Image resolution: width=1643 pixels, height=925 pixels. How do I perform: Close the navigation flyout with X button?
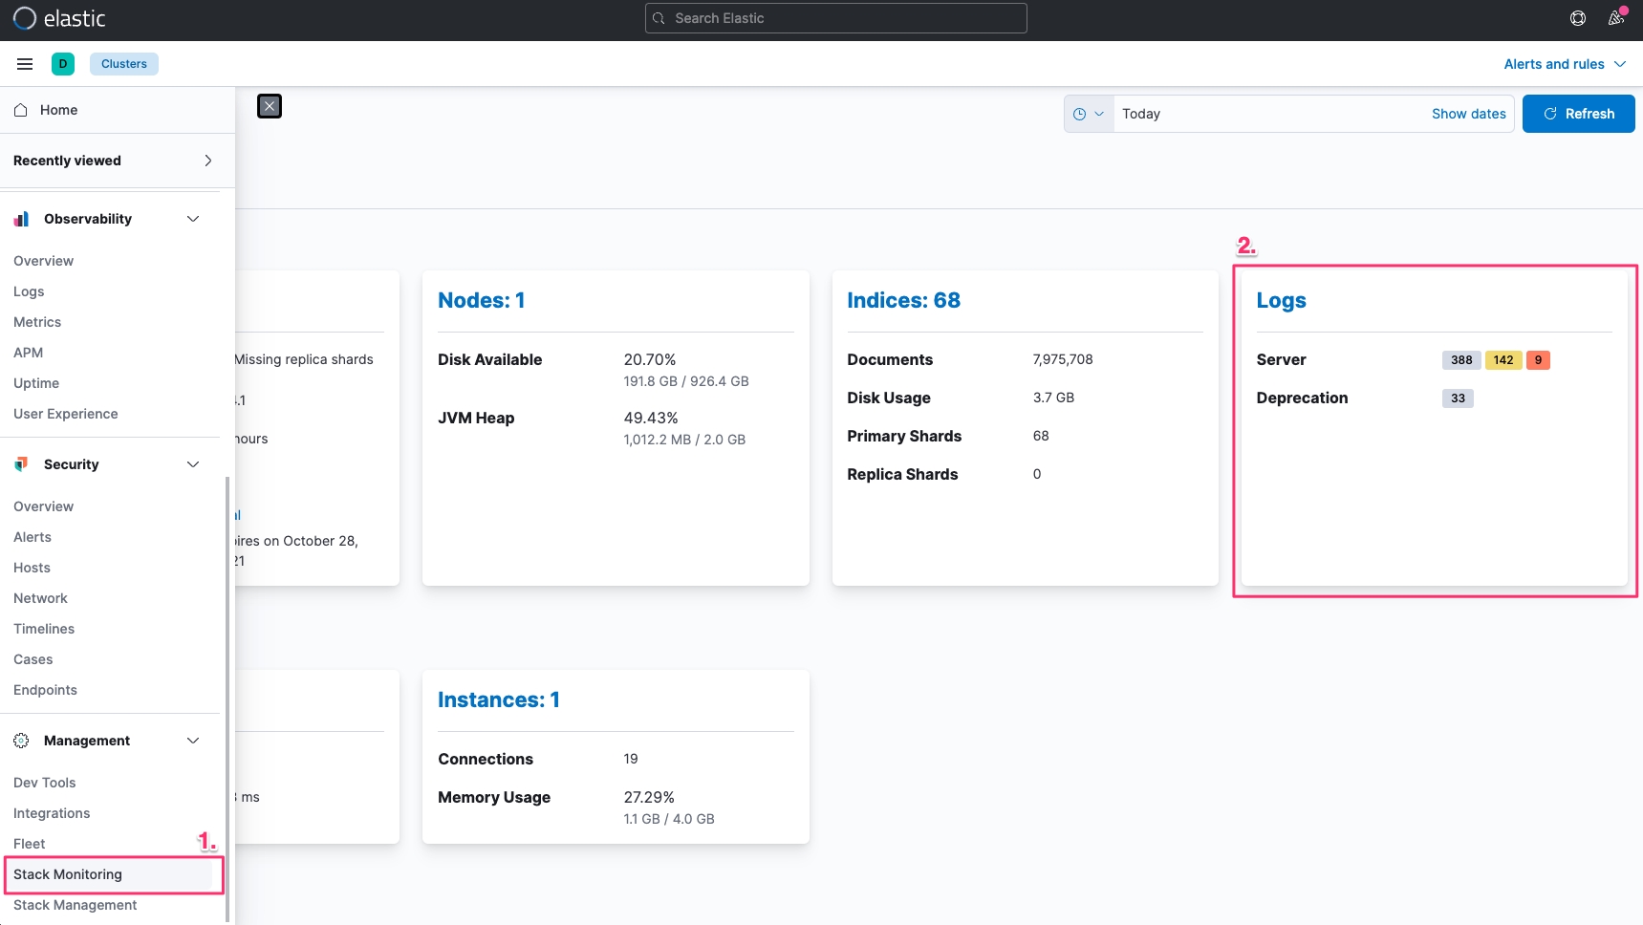tap(270, 106)
